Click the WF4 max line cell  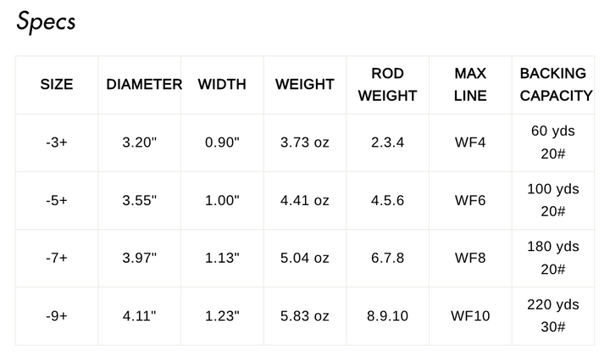[x=470, y=142]
